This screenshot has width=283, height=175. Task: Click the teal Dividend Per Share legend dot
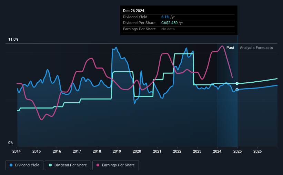pyautogui.click(x=50, y=165)
